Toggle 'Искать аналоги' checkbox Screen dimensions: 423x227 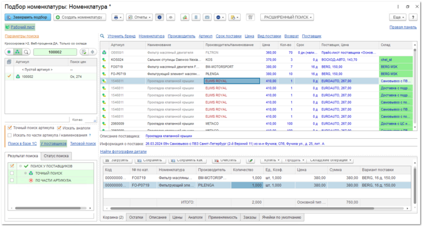(x=59, y=128)
